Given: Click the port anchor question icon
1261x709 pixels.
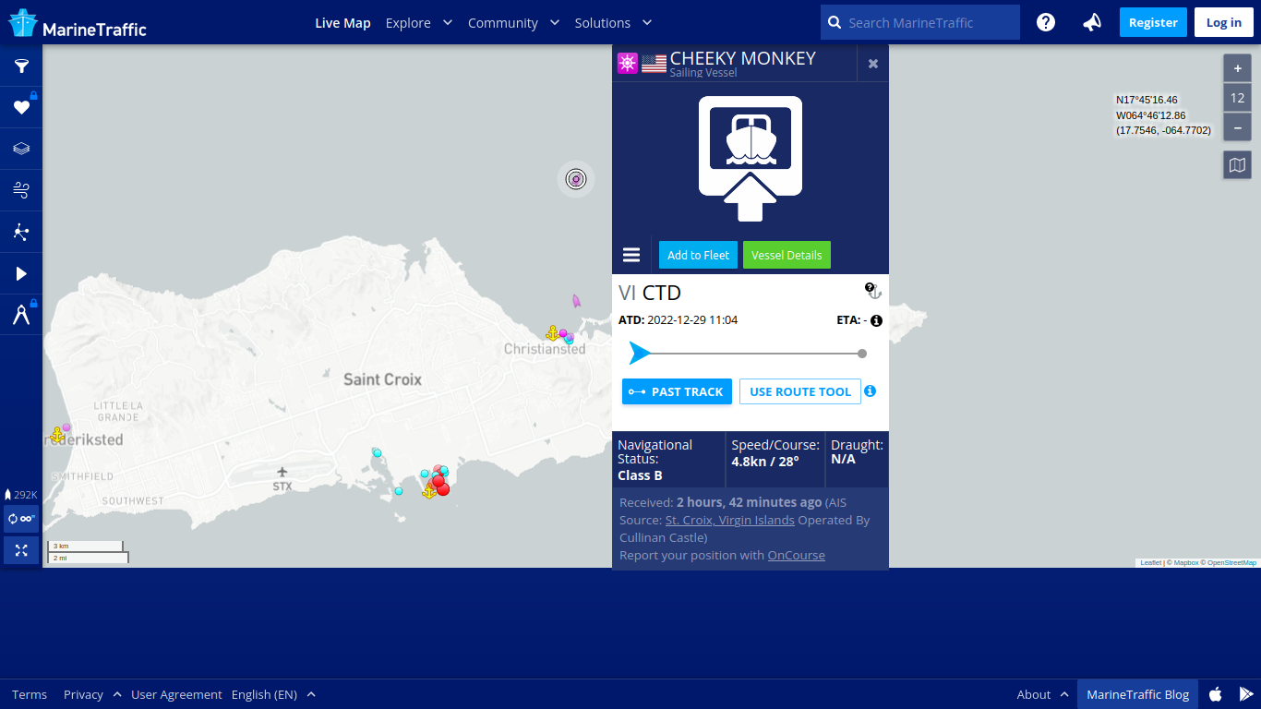Looking at the screenshot, I should tap(873, 291).
